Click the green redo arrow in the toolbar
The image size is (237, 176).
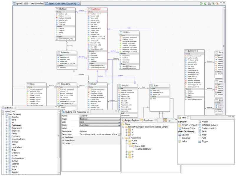point(205,4)
